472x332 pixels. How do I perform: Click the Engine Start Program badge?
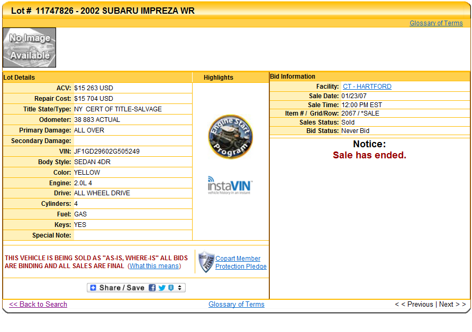(x=230, y=137)
